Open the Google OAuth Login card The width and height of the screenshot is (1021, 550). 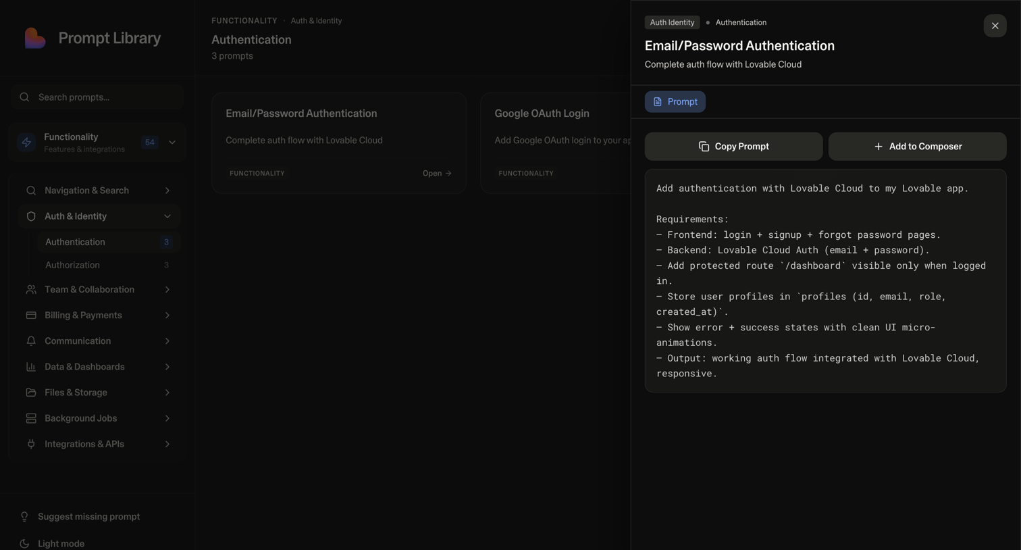coord(556,143)
